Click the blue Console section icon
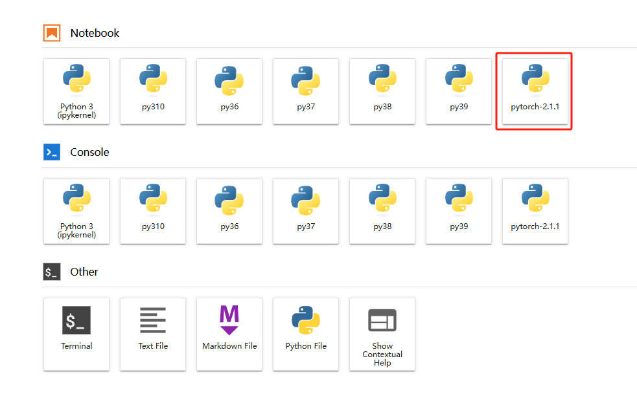The height and width of the screenshot is (405, 637). [x=52, y=152]
